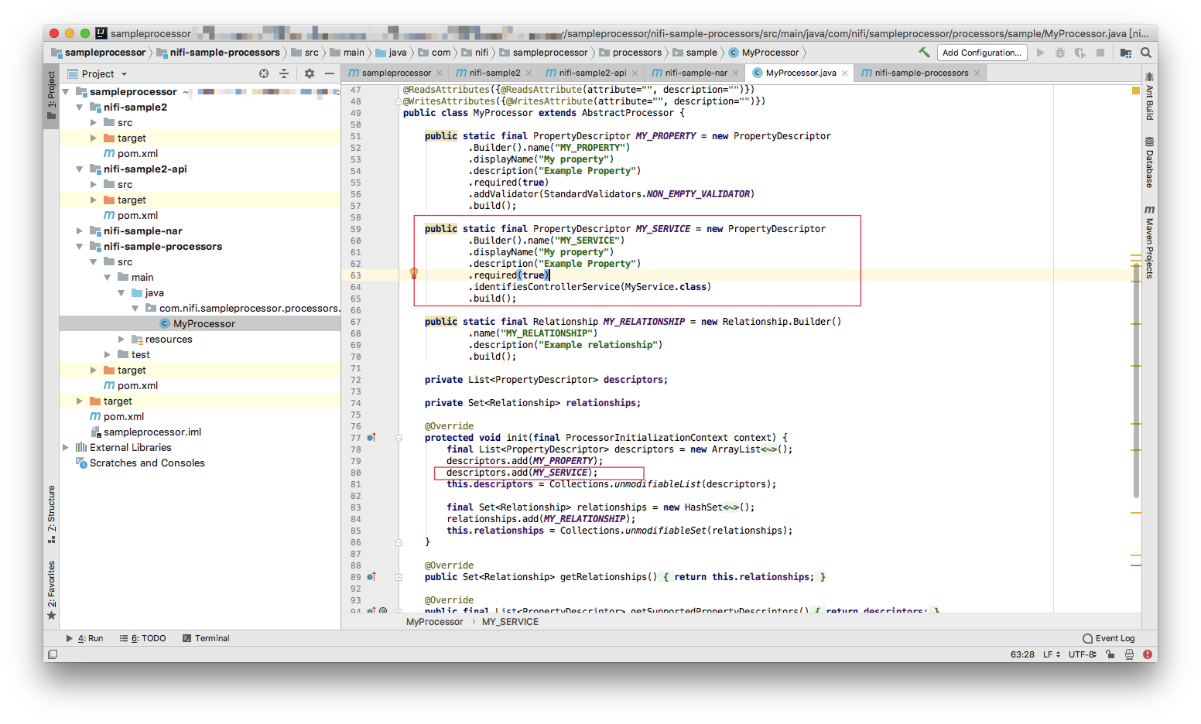
Task: Close the nifi-sample2-api editor tab
Action: pos(635,73)
